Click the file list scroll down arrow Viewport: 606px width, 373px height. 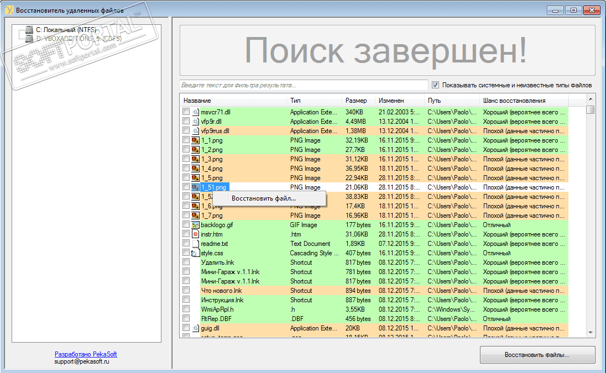(590, 333)
